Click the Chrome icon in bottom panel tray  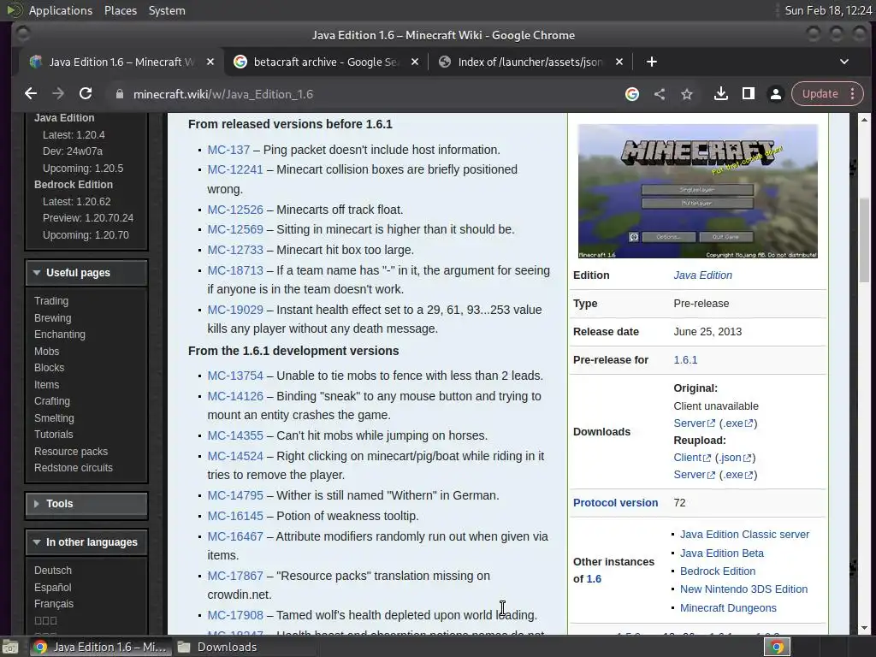tap(777, 647)
